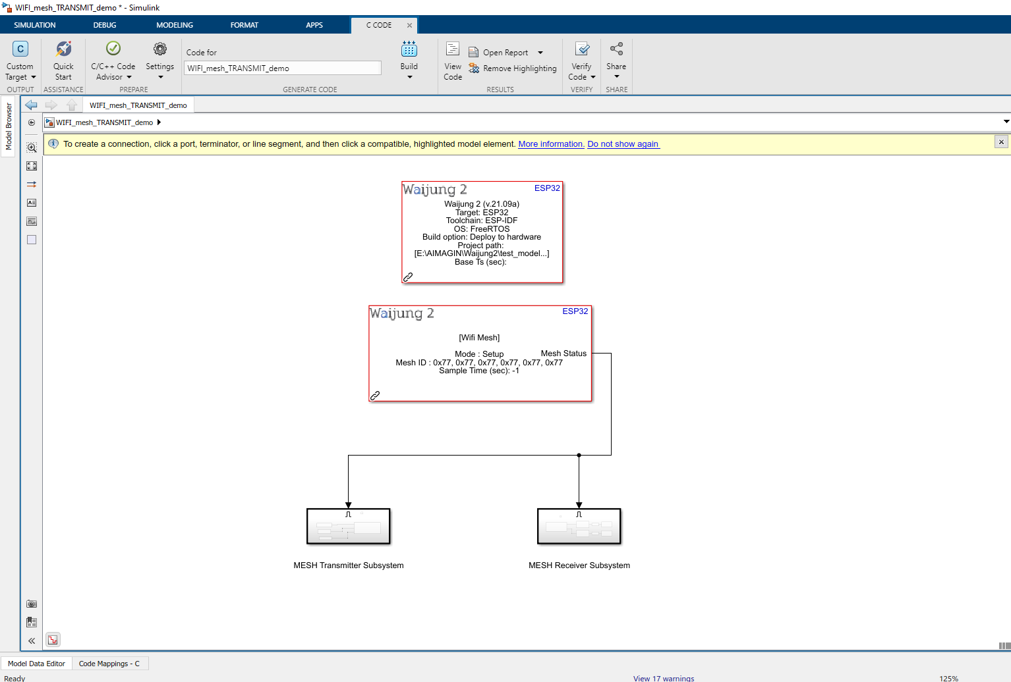The height and width of the screenshot is (682, 1011).
Task: Click the Annotation text tool
Action: pyautogui.click(x=32, y=203)
